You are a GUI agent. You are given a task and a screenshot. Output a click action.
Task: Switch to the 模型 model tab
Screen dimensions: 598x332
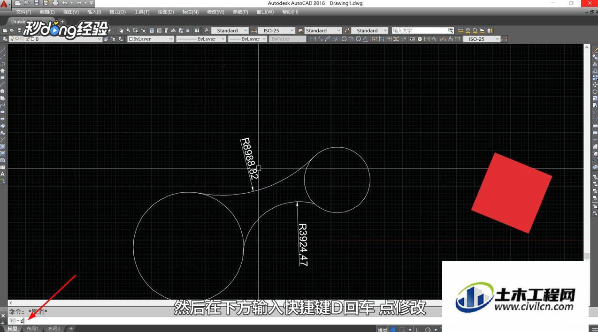click(x=12, y=329)
